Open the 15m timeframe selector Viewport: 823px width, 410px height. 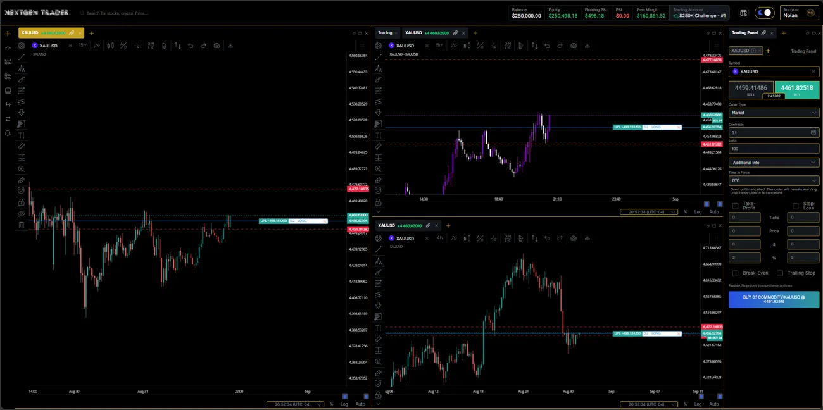(83, 46)
